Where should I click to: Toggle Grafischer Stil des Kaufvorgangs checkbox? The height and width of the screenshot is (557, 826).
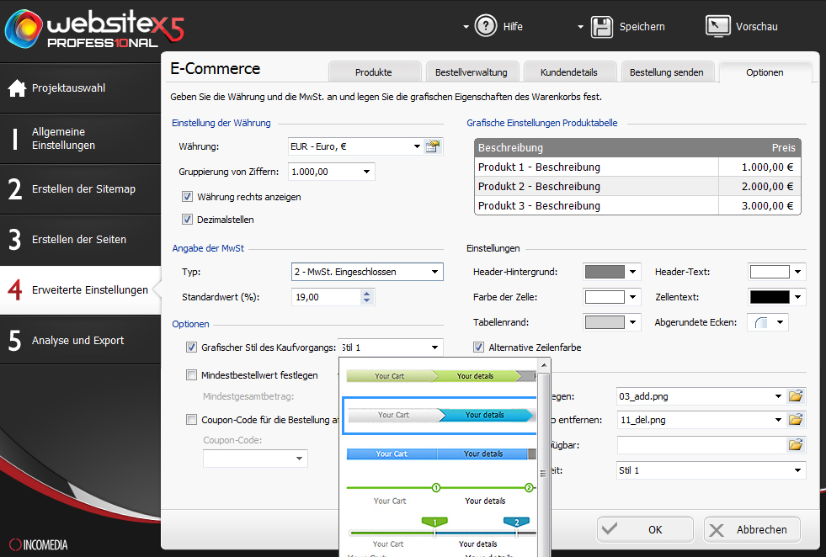[x=191, y=347]
